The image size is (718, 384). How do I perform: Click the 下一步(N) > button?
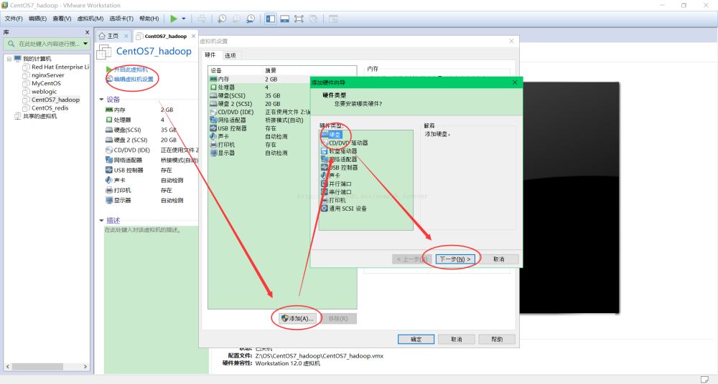click(x=455, y=259)
